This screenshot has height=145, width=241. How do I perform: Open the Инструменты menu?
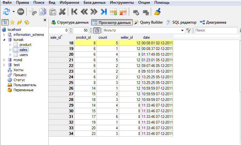(122, 3)
